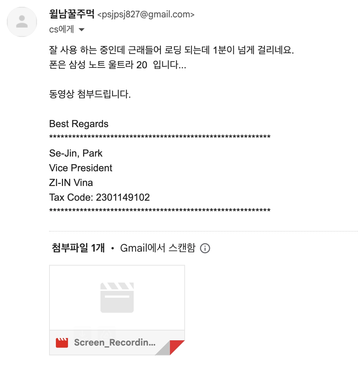Image resolution: width=358 pixels, height=375 pixels.
Task: Click the ZI-IN Vina company line
Action: [x=71, y=183]
